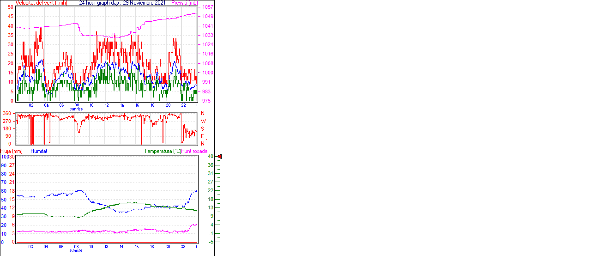
Task: Click the 360 value on wind direction axis
Action: pos(7,113)
